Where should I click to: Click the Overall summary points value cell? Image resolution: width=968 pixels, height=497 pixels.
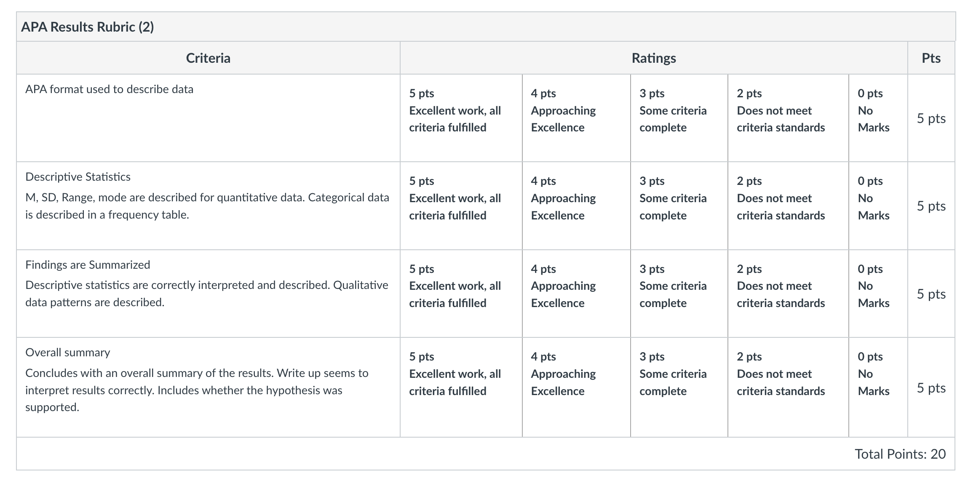pyautogui.click(x=931, y=387)
